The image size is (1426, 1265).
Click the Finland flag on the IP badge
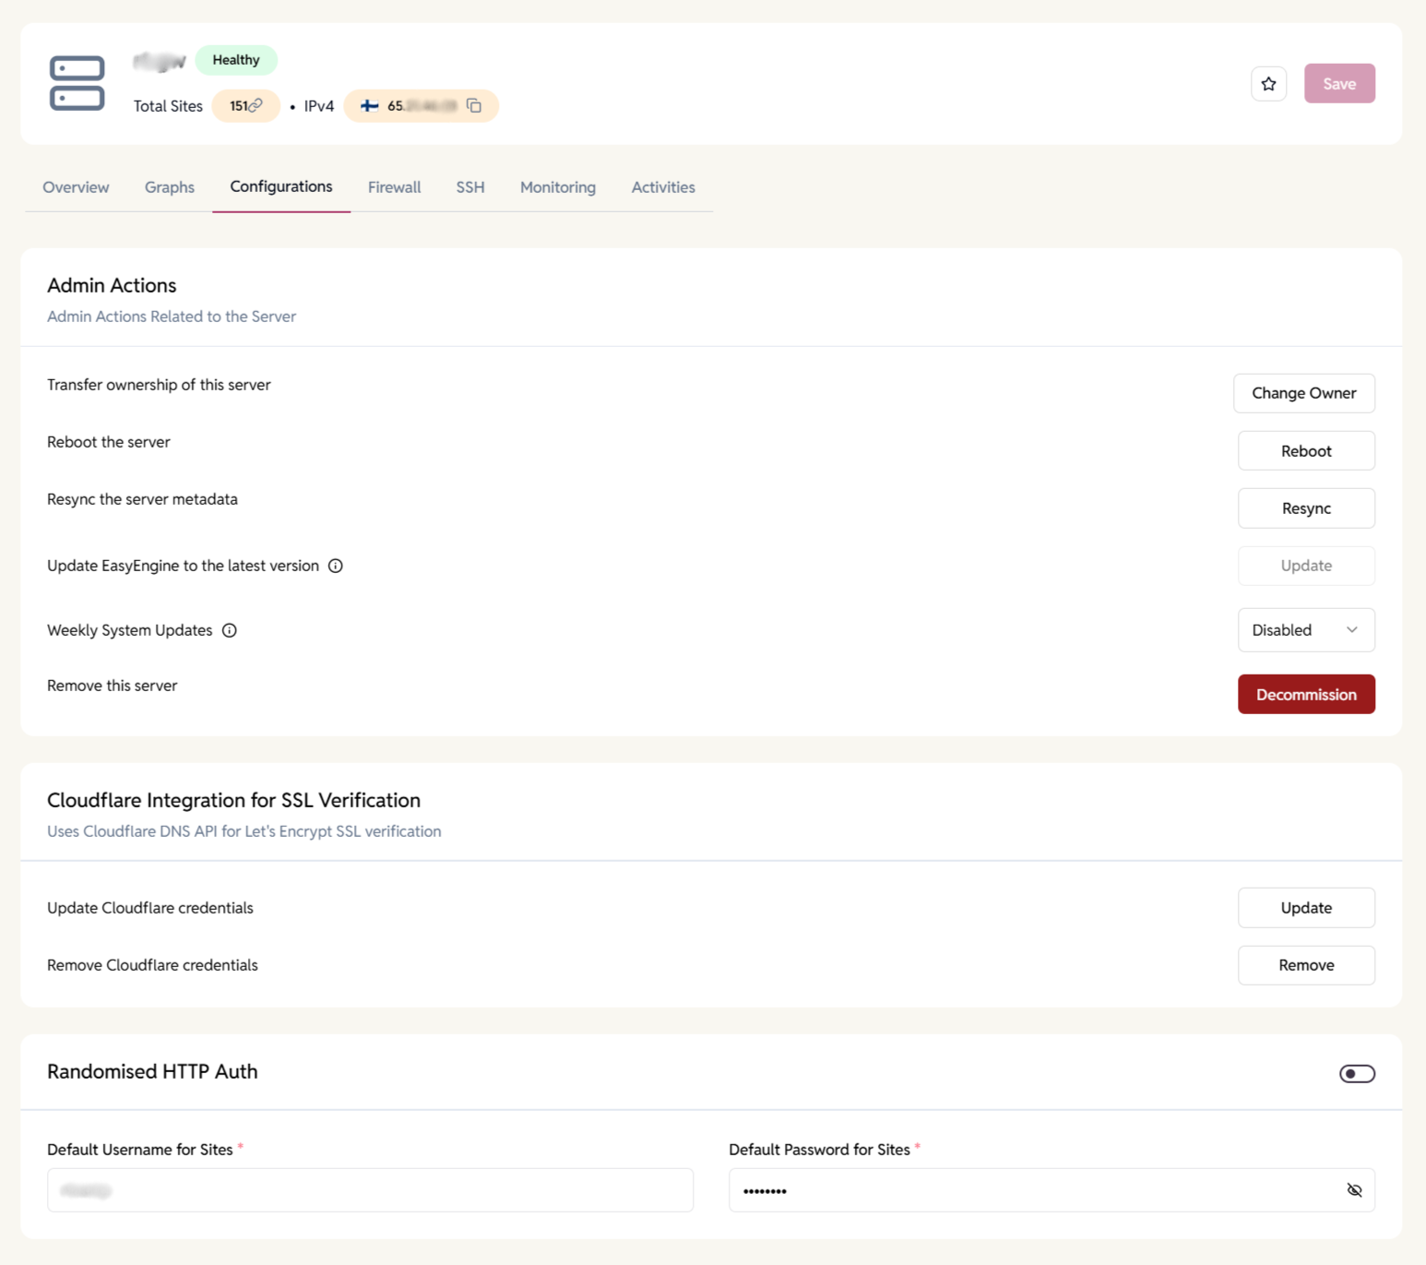tap(369, 105)
